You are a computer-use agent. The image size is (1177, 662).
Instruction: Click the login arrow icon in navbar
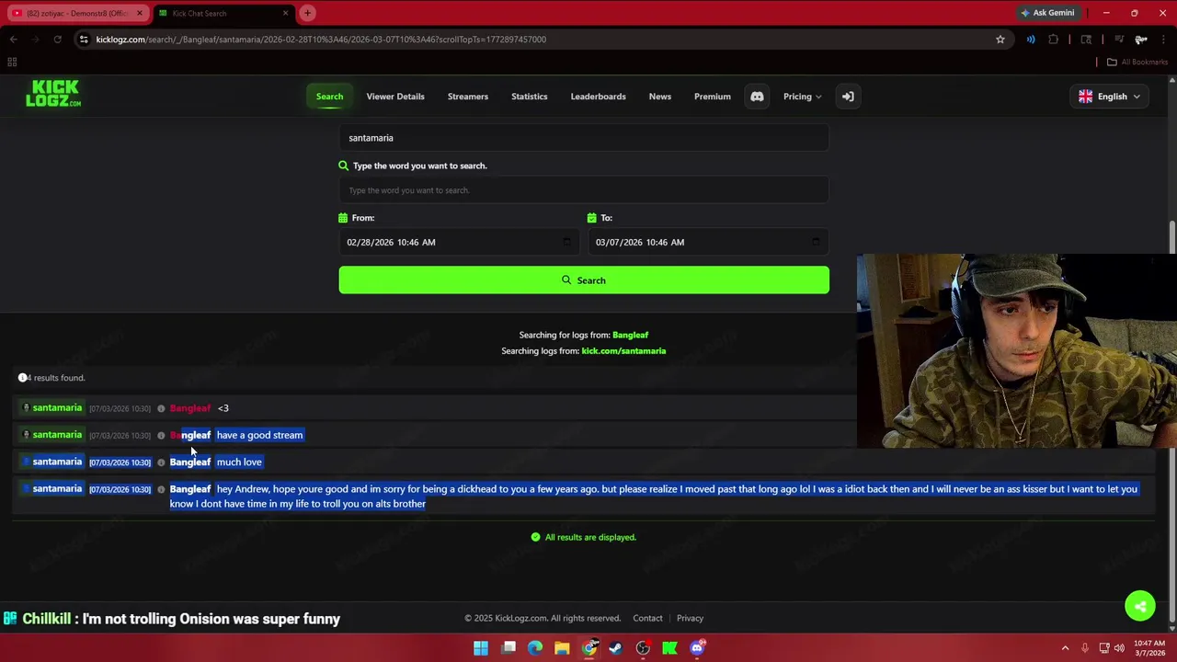848,97
